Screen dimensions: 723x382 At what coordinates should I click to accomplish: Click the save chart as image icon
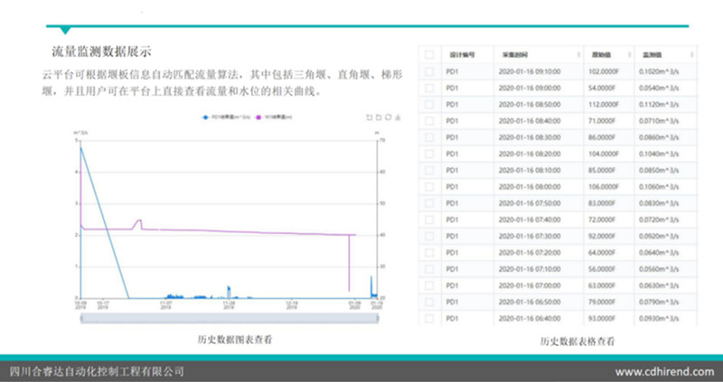click(x=397, y=117)
